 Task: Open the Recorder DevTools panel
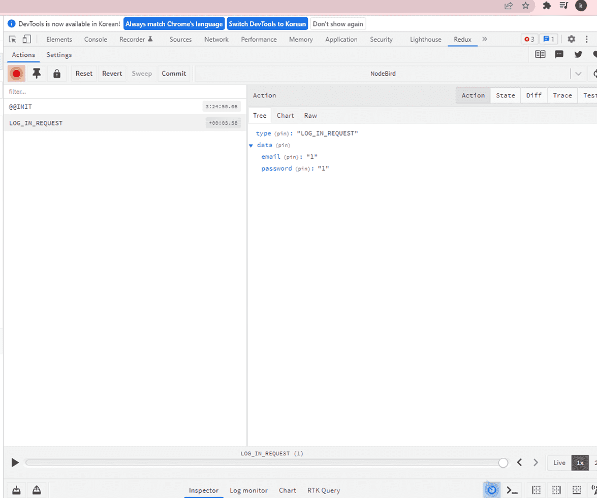coord(136,39)
